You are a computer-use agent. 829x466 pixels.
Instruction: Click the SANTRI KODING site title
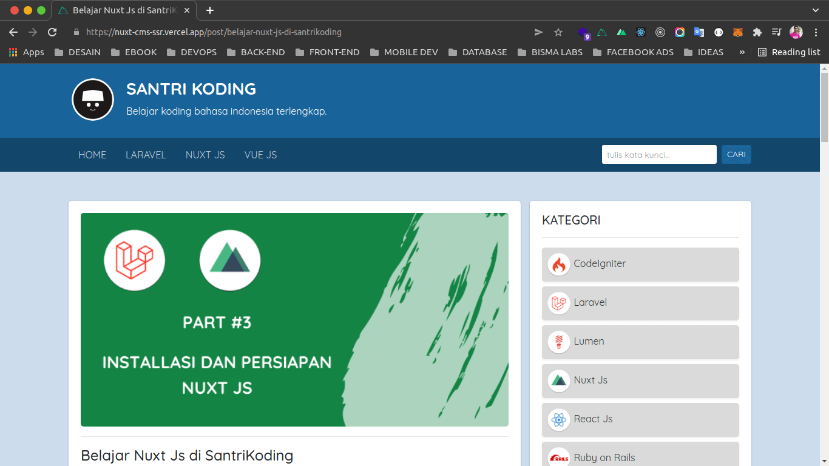191,89
